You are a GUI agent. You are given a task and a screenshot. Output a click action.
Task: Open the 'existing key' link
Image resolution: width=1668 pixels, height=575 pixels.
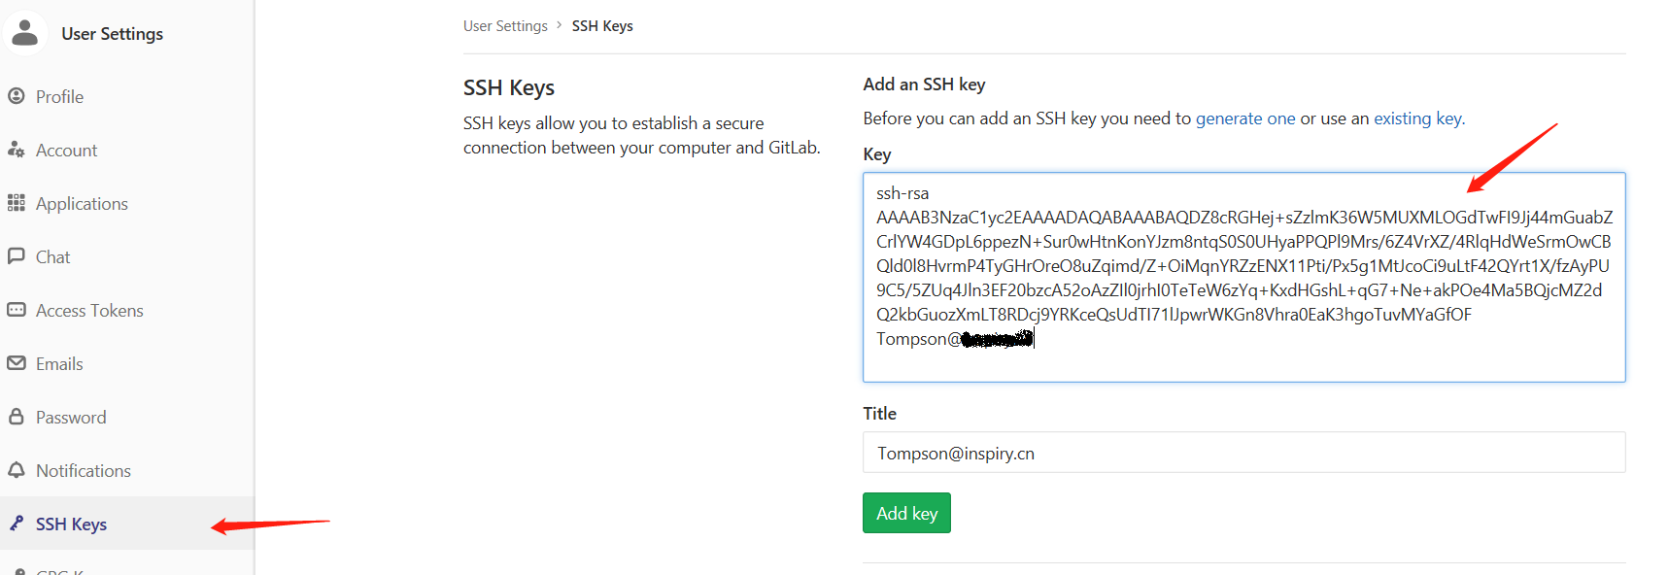tap(1416, 118)
